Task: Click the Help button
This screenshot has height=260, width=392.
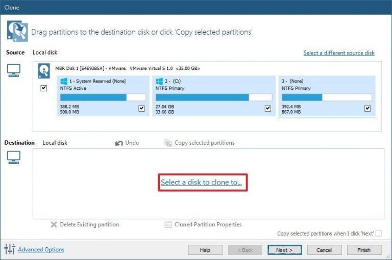Action: tap(205, 250)
